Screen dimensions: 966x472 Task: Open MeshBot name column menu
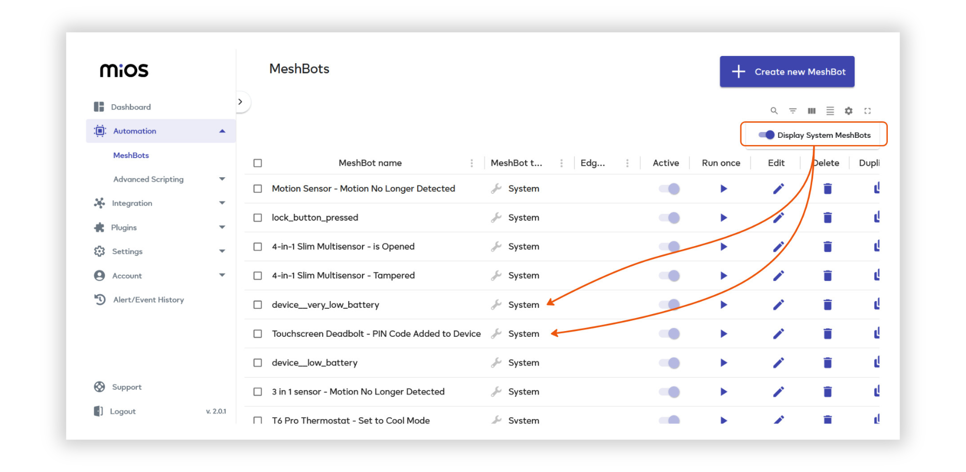(x=471, y=163)
